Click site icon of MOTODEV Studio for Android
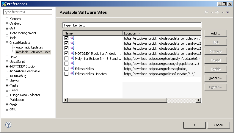The width and height of the screenshot is (234, 133). click(72, 53)
